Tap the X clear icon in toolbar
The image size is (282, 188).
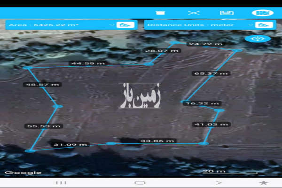[192, 13]
